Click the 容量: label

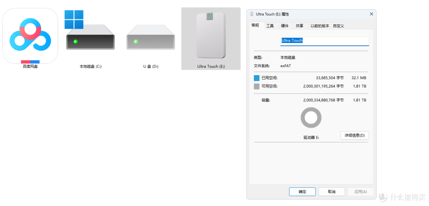[x=266, y=100]
